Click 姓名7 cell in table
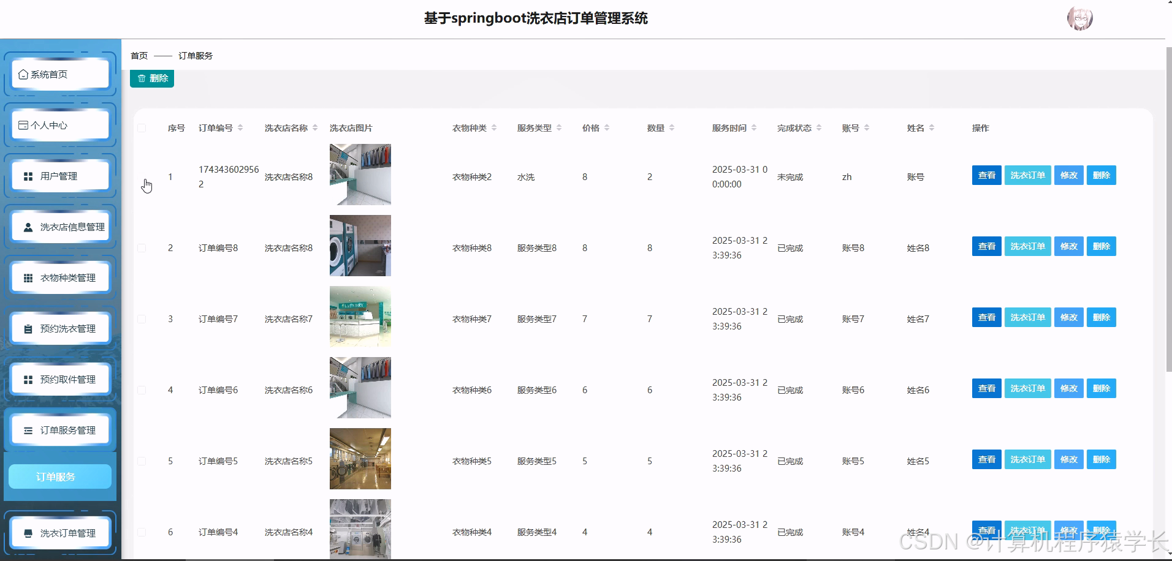The height and width of the screenshot is (561, 1172). (x=918, y=319)
